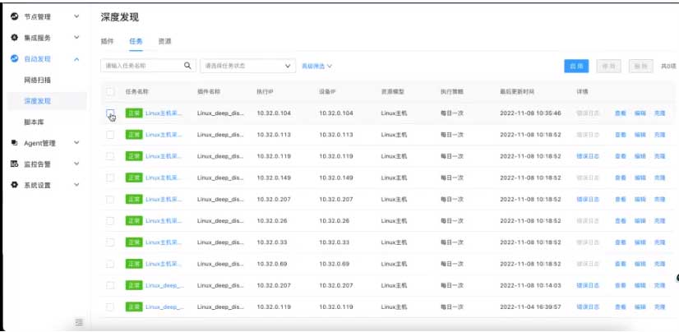Open 脚本库 in the sidebar

coord(35,122)
